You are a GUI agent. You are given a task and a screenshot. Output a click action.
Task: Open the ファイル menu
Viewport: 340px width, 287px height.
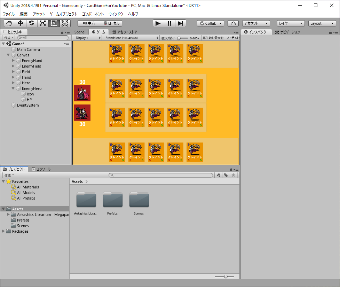[x=8, y=14]
